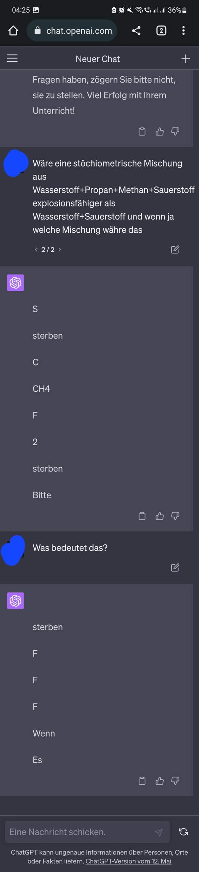Open the ChatGPT sidebar via hamburger menu

pos(12,58)
